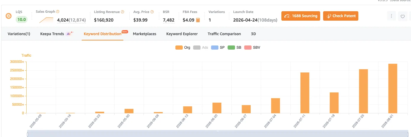This screenshot has height=137, width=411.
Task: Click the 2026-06-27 traffic bar
Action: pos(246,109)
